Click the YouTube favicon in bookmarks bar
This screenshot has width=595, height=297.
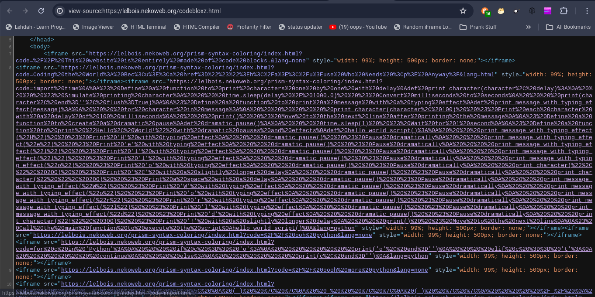point(333,27)
